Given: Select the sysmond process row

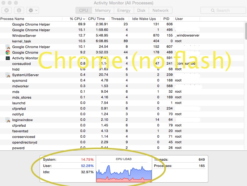Looking at the screenshot, I should click(122, 81).
